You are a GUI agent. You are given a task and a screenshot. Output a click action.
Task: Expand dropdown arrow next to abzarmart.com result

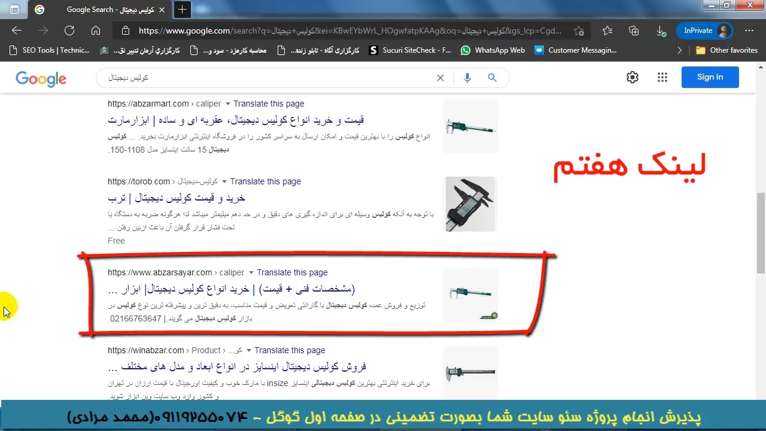tap(227, 104)
